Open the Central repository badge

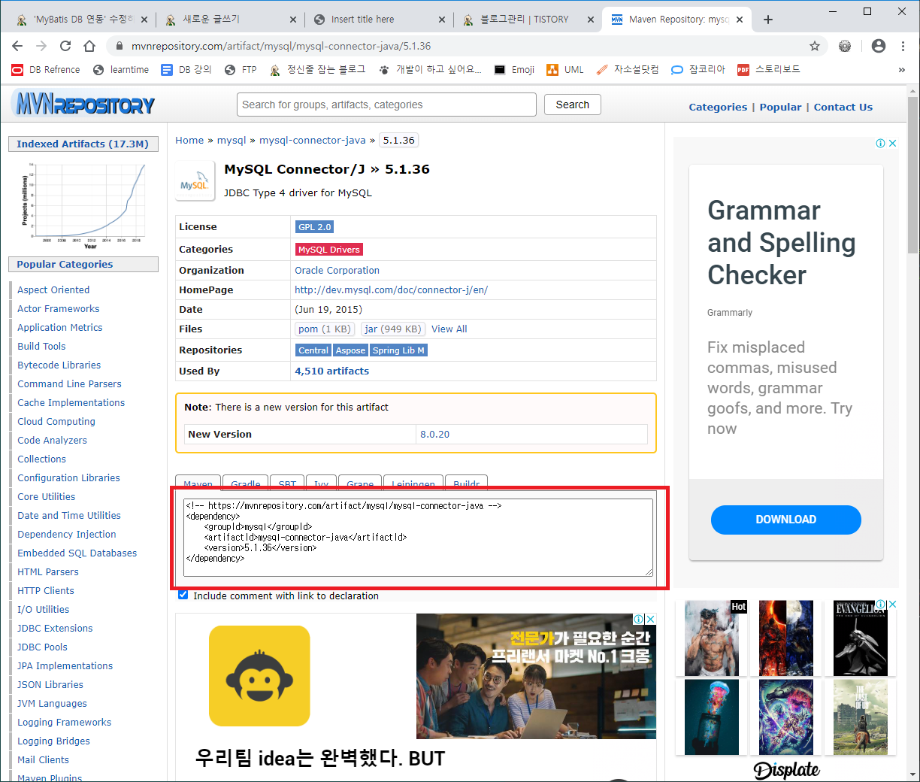313,350
